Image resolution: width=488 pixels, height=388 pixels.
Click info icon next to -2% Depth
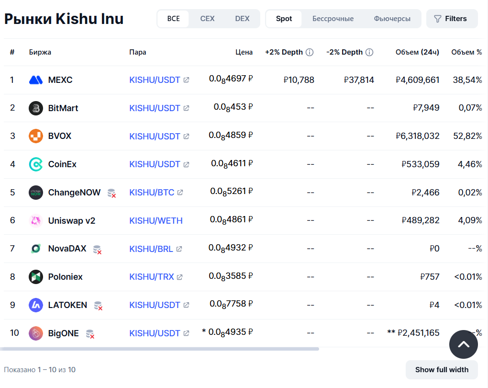tap(369, 52)
